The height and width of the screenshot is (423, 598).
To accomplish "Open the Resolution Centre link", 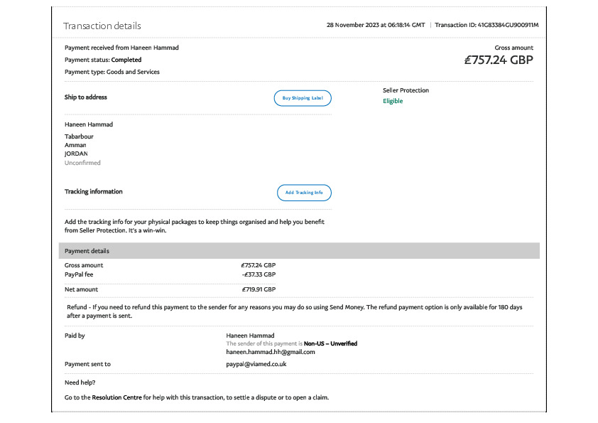I will (117, 397).
